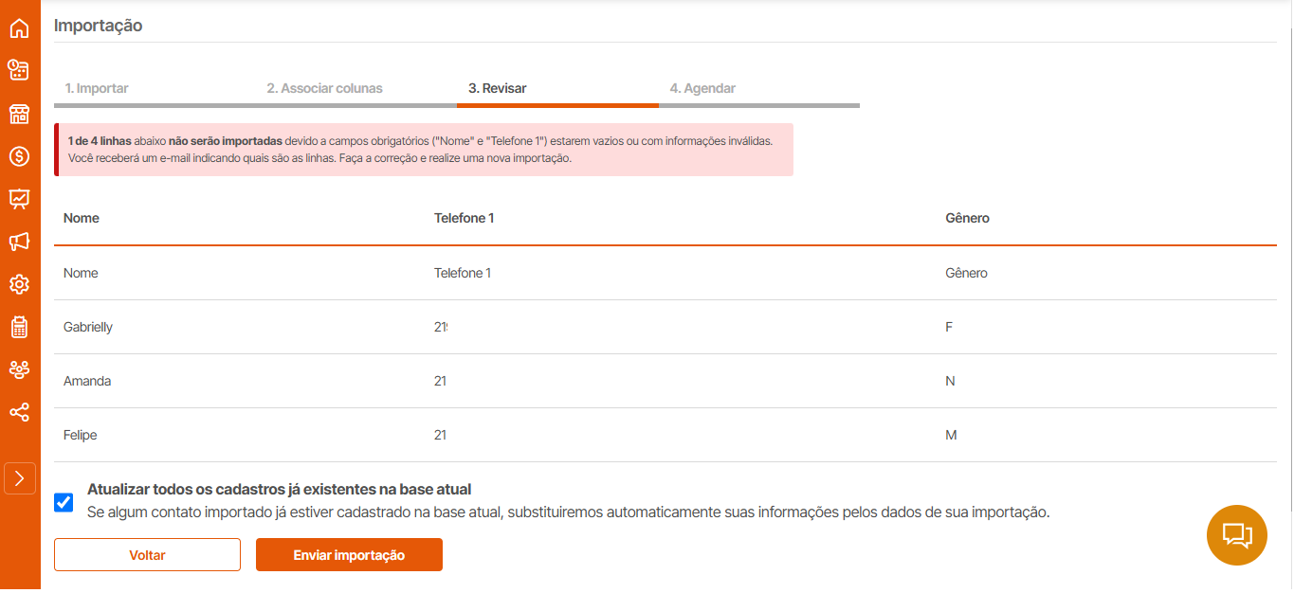Click Enviar importação button
Viewport: 1294px width, 593px height.
349,555
